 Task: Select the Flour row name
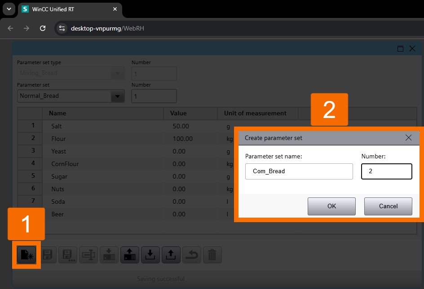pyautogui.click(x=58, y=139)
